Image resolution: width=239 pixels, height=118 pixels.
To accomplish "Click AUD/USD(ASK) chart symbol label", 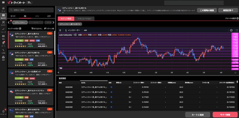I will pyautogui.click(x=65, y=35).
